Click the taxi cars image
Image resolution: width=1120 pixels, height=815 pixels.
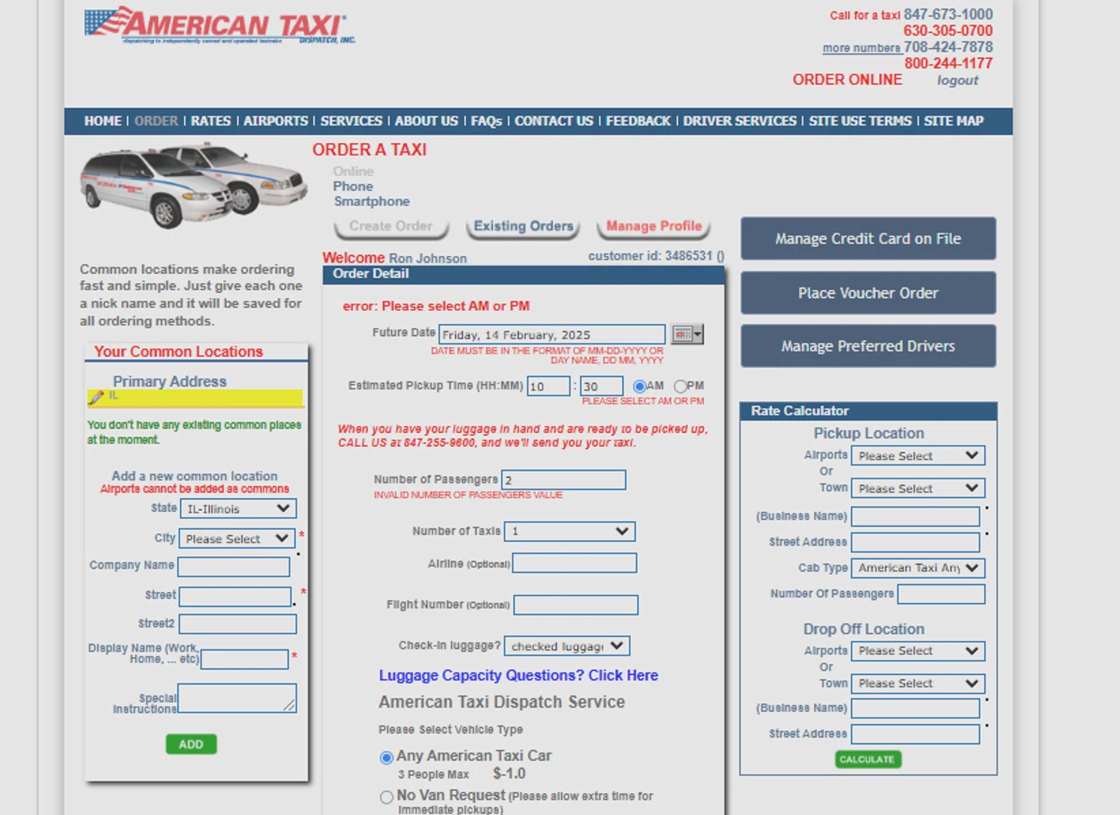point(193,185)
